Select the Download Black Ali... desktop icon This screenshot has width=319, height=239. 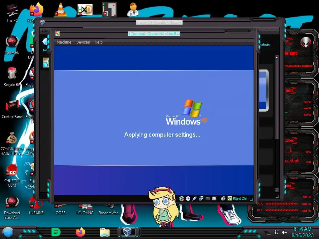pyautogui.click(x=12, y=208)
